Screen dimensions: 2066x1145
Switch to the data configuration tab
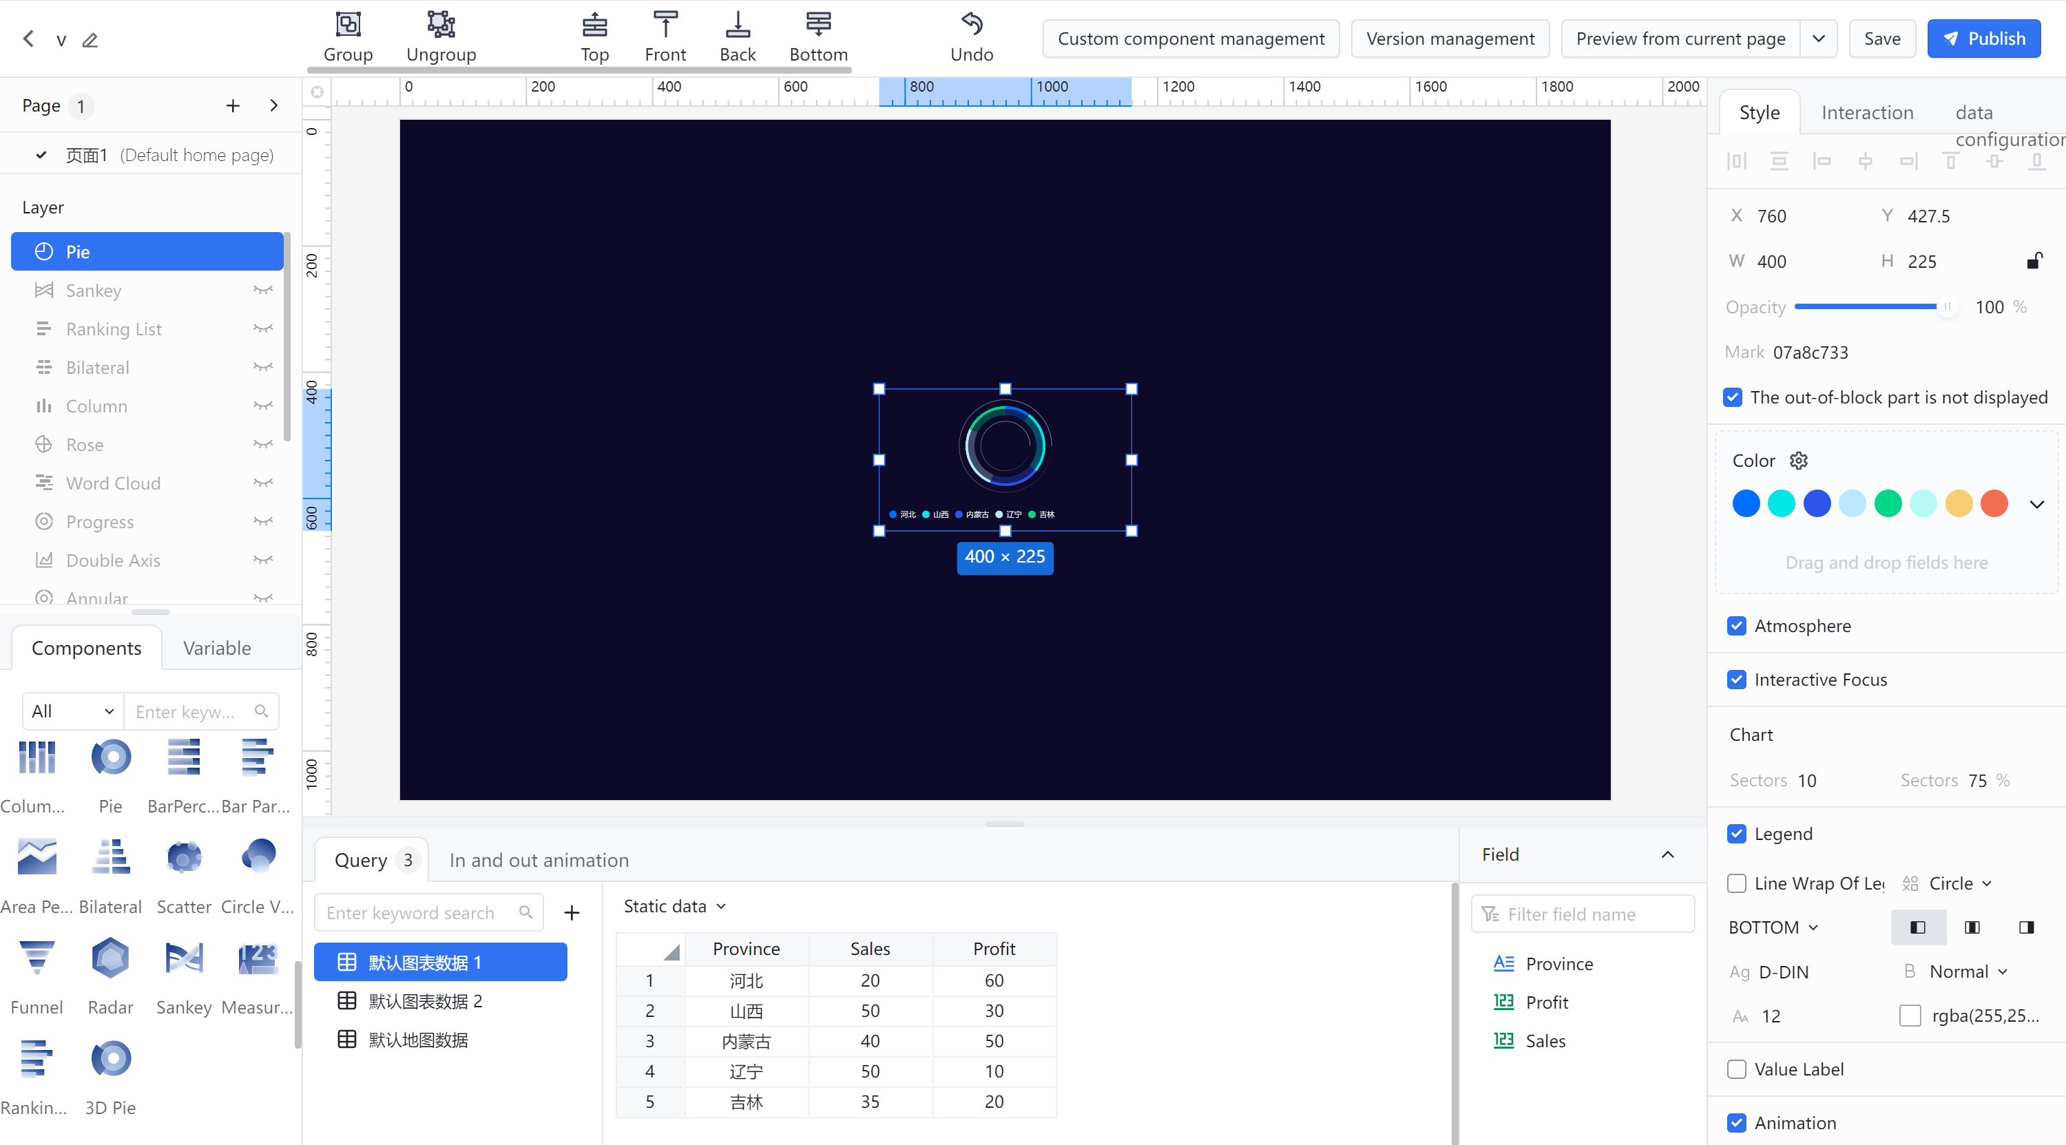click(2008, 125)
